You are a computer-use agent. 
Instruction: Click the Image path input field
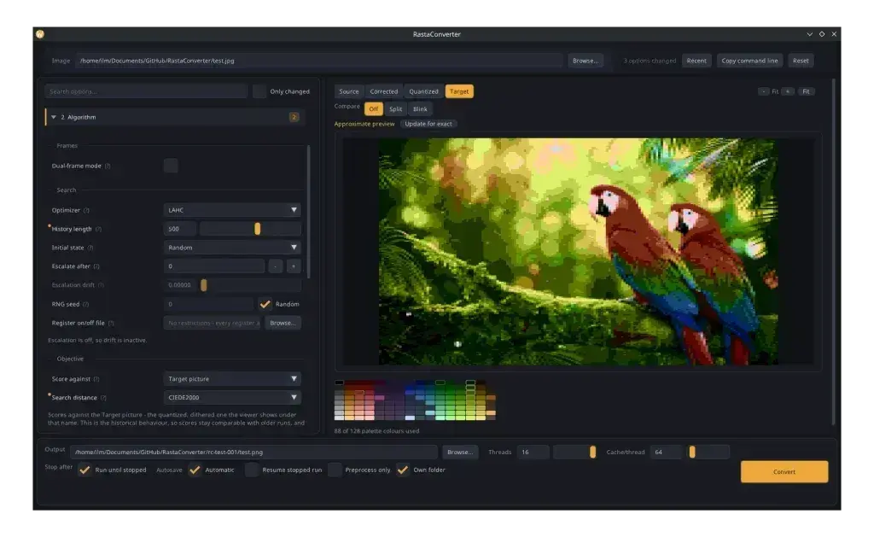click(x=319, y=61)
